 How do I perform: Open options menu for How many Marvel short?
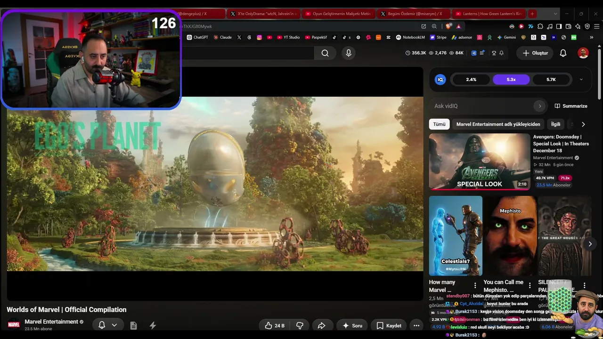(475, 285)
